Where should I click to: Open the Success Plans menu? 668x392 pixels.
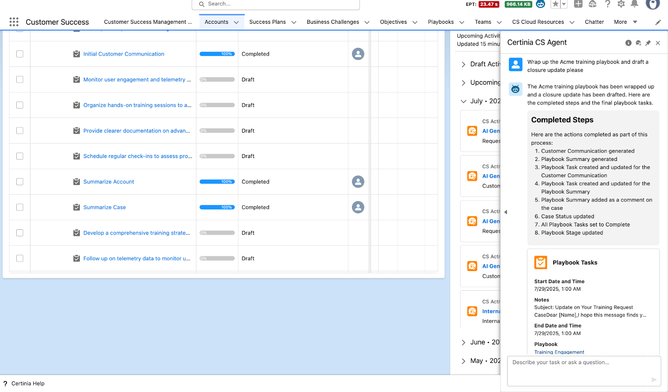coord(272,22)
